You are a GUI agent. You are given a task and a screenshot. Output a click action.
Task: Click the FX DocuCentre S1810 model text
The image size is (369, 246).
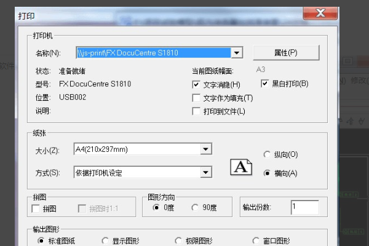point(95,84)
